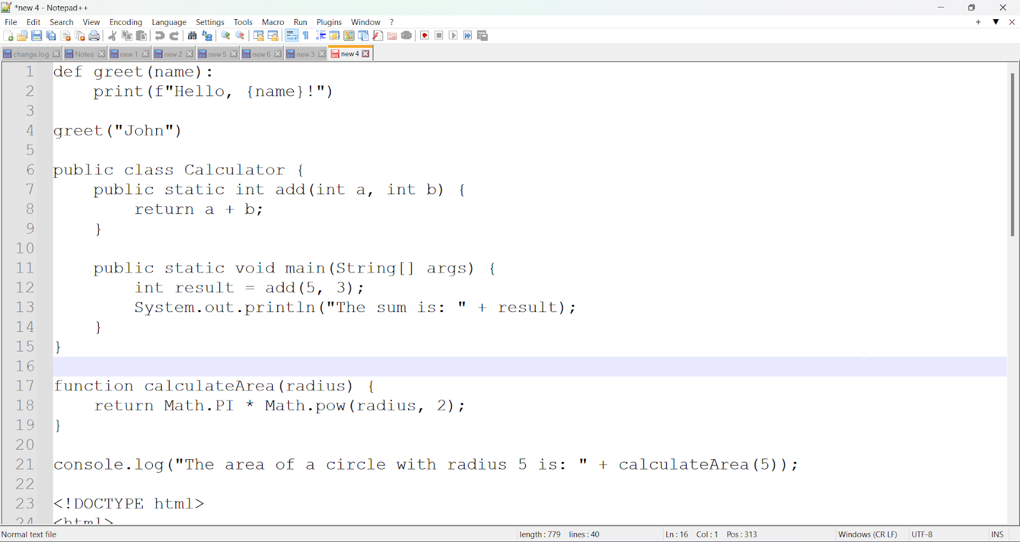Switch to the change.log tab

click(x=31, y=54)
